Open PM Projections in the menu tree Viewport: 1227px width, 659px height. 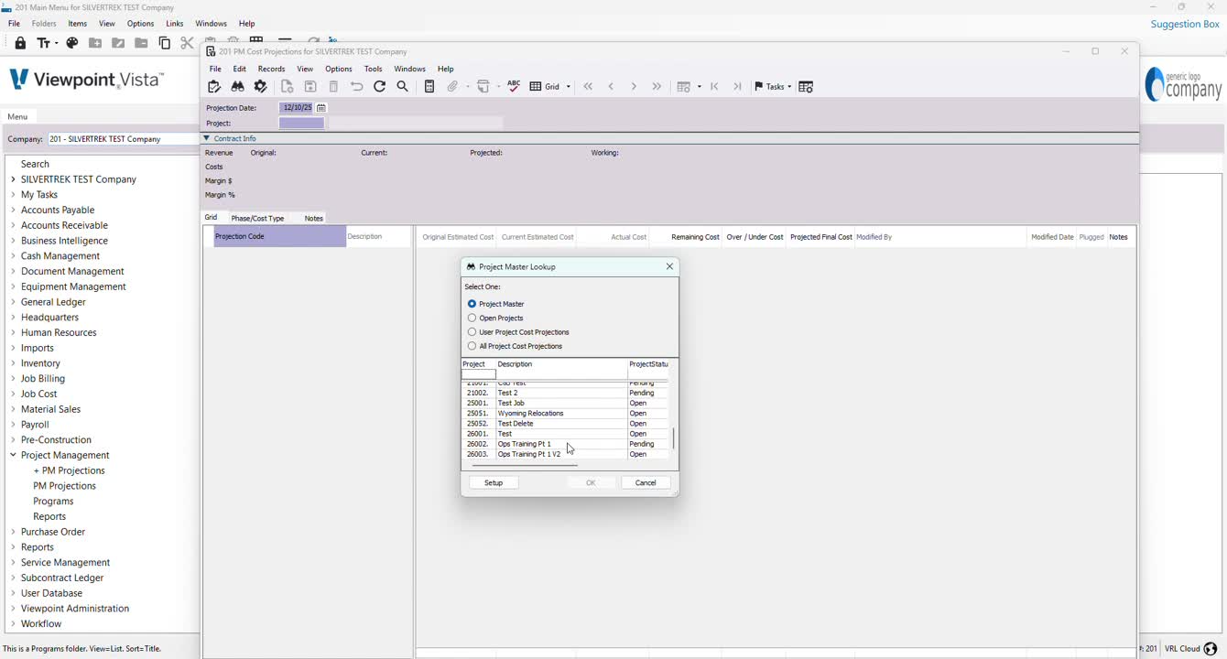[64, 486]
